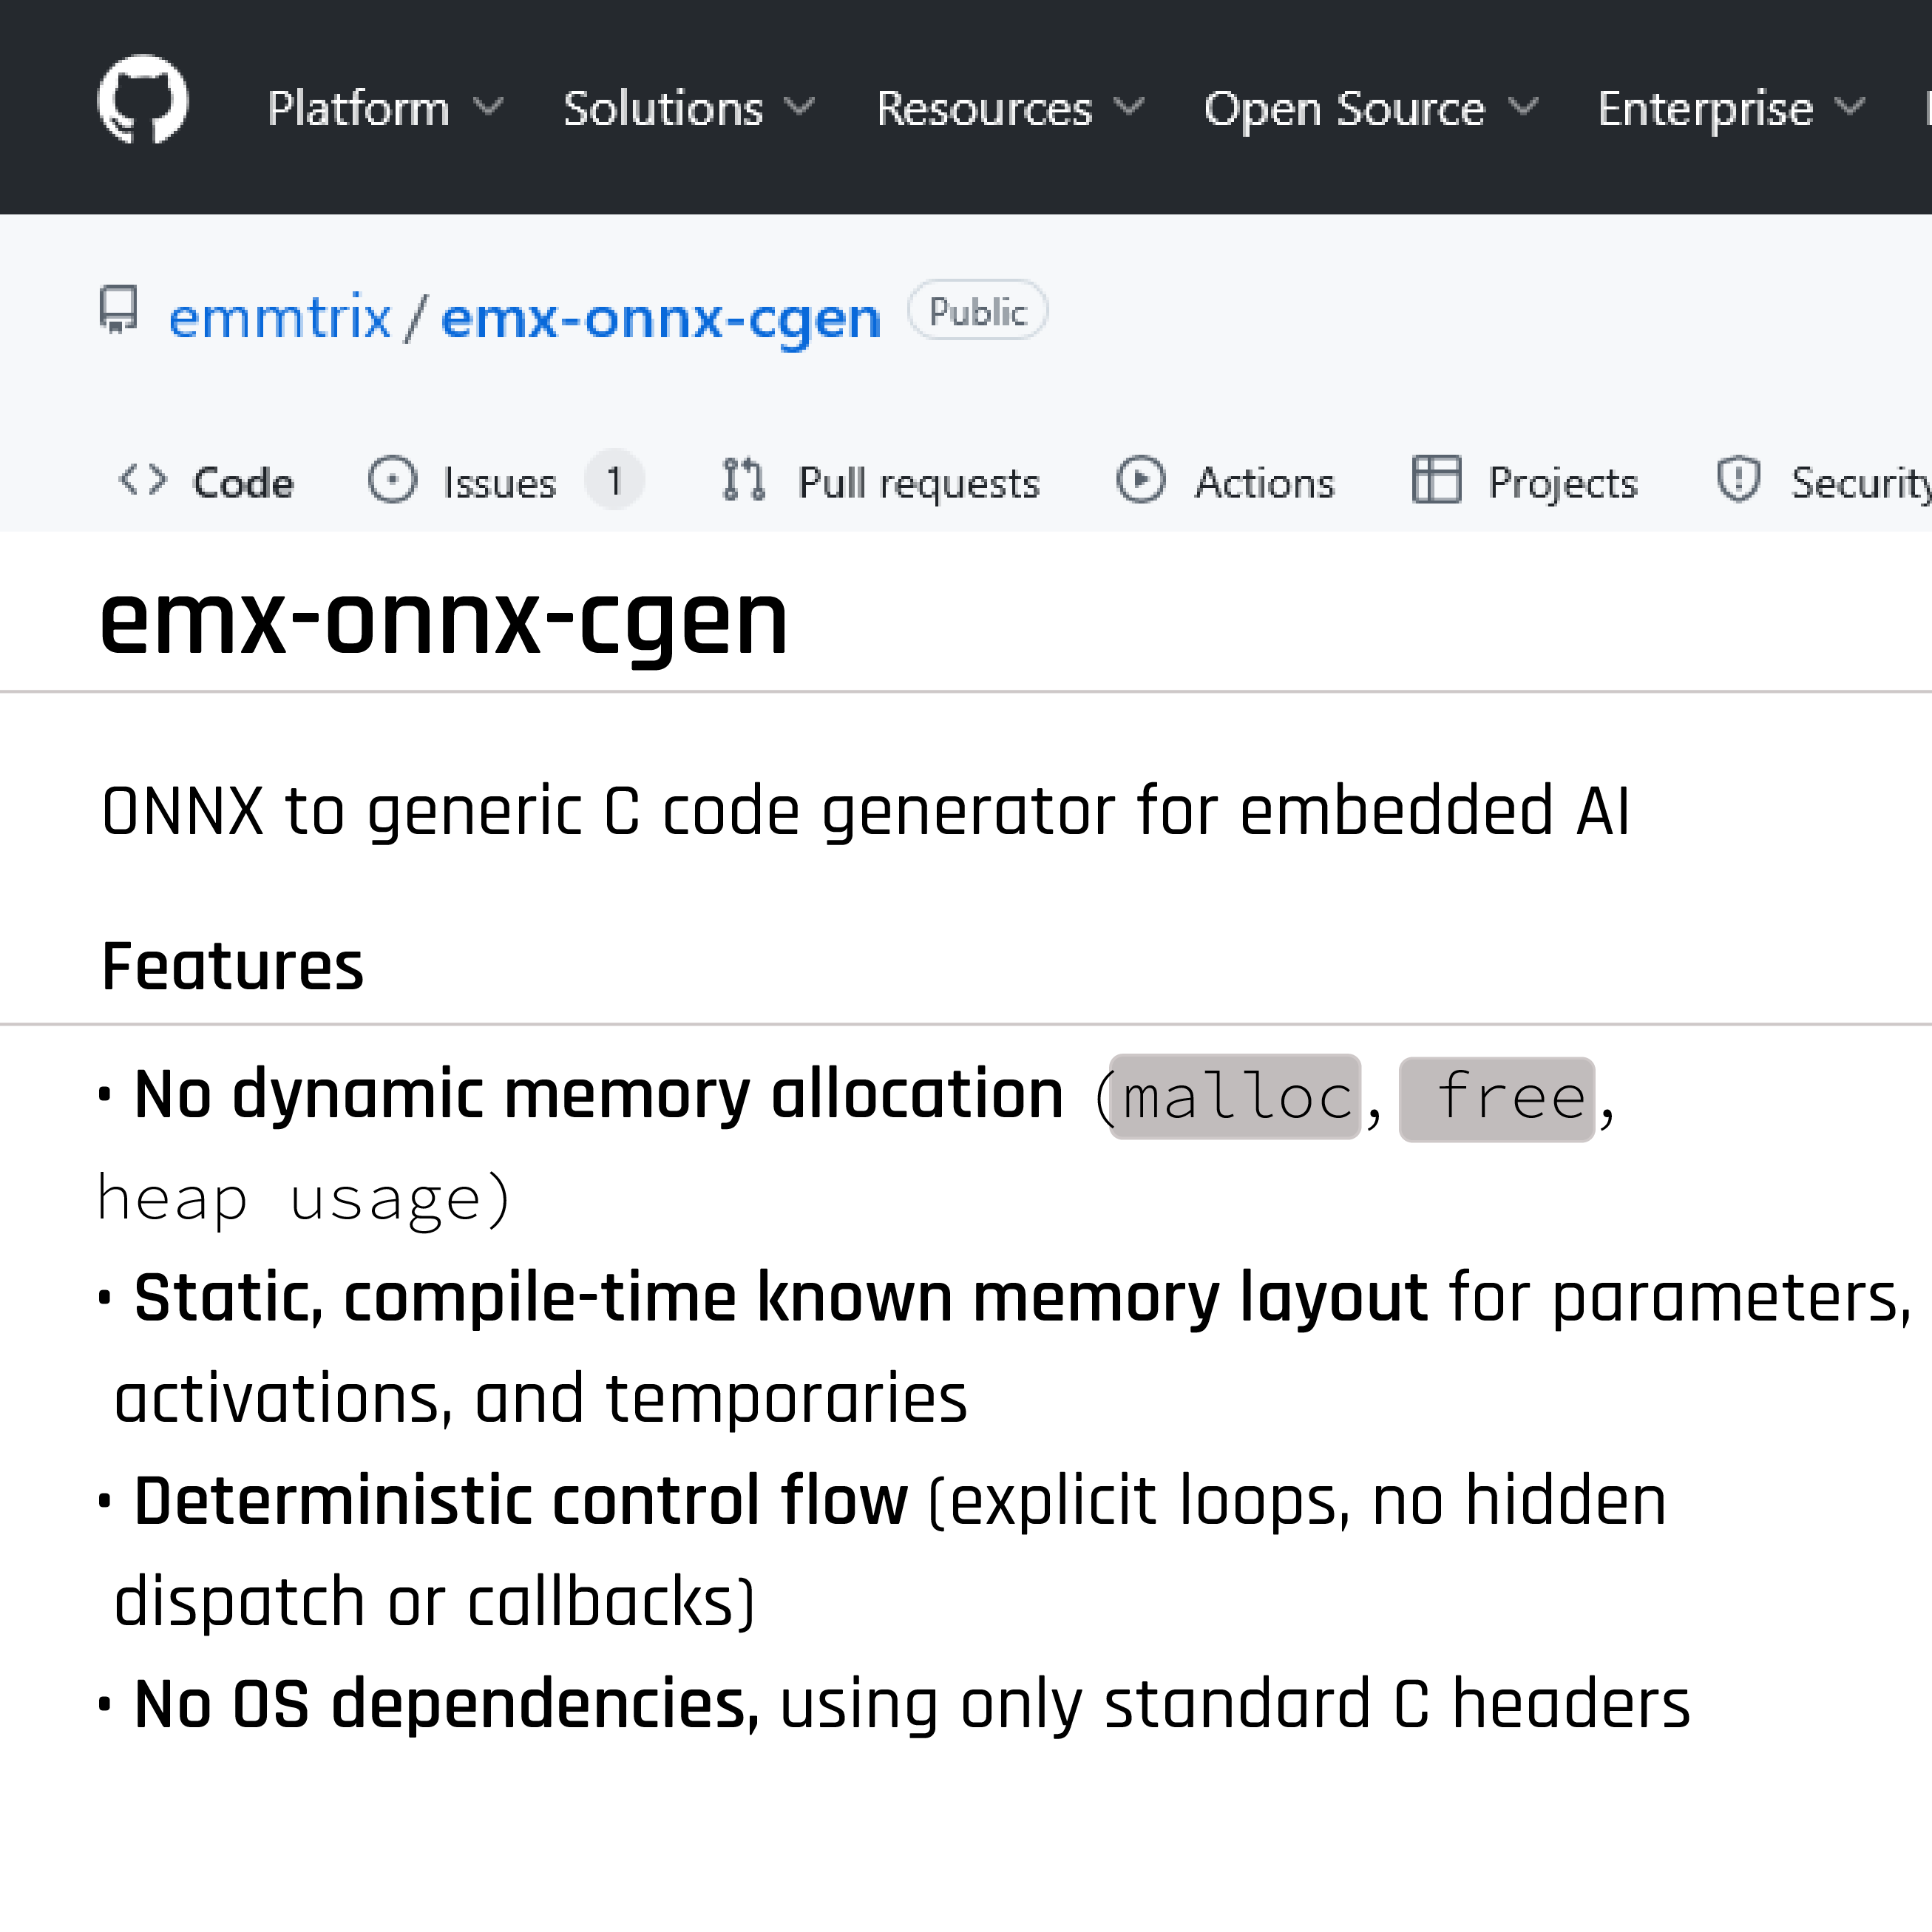Click the Pull requests branch icon
This screenshot has height=1932, width=1932.
point(741,480)
